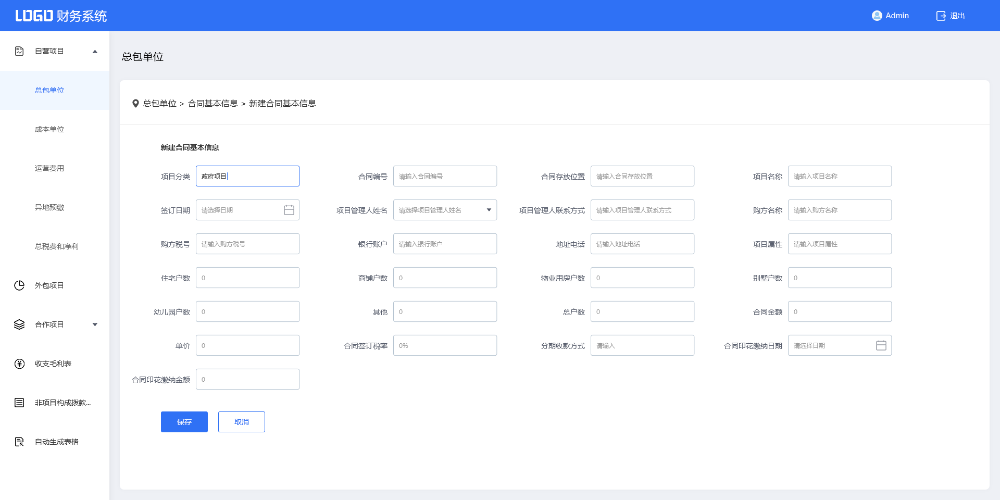Click 合同基本信息 in the breadcrumb
The width and height of the screenshot is (1000, 500).
coord(213,104)
